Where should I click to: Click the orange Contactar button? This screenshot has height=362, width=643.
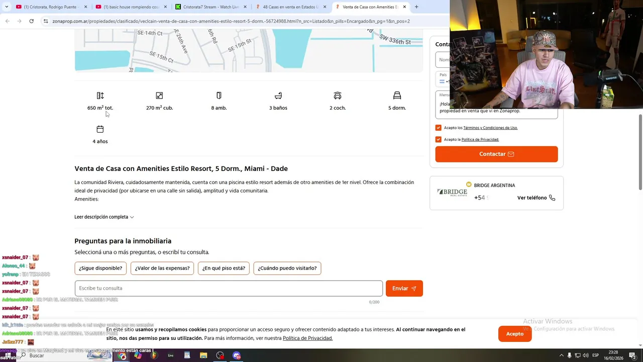point(496,154)
